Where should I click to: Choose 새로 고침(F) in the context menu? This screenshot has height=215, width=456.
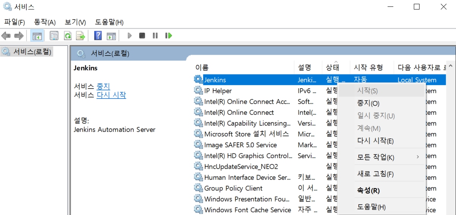point(381,174)
